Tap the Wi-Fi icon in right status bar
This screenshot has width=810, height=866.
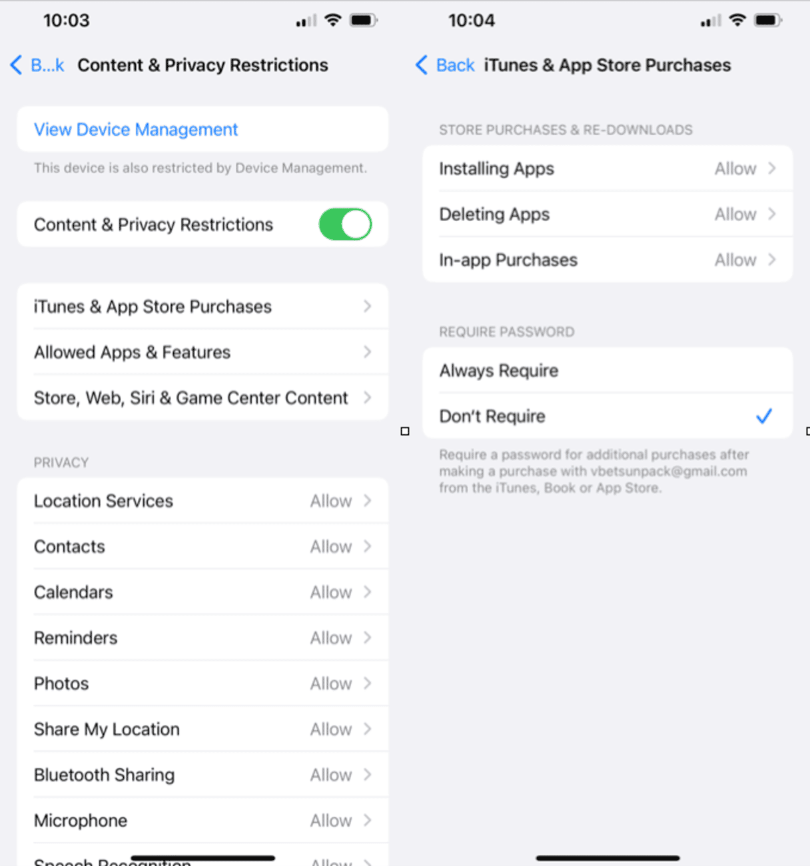(737, 20)
